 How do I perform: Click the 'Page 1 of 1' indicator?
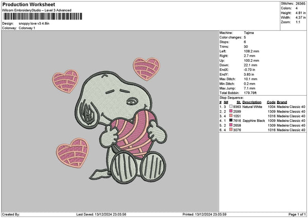(x=297, y=214)
